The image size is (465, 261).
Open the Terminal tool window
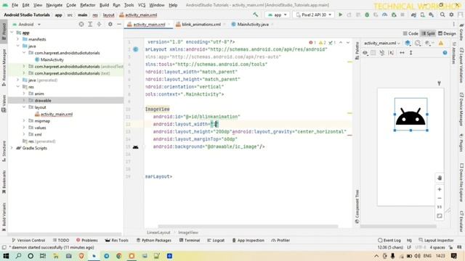(190, 240)
